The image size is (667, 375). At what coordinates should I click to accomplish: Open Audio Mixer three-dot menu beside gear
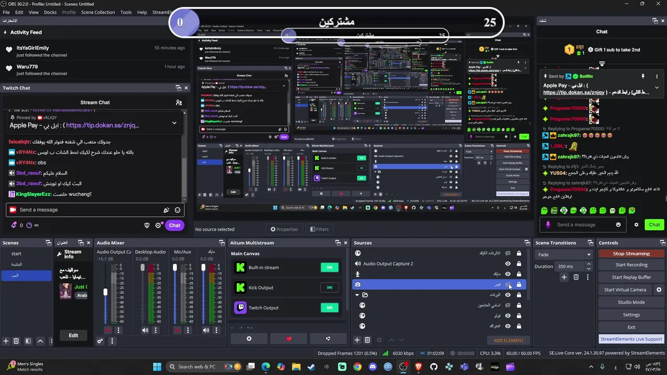coord(112,341)
